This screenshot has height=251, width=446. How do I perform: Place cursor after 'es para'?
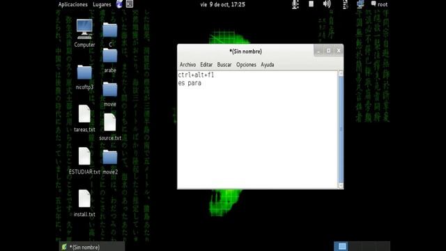[x=201, y=83]
